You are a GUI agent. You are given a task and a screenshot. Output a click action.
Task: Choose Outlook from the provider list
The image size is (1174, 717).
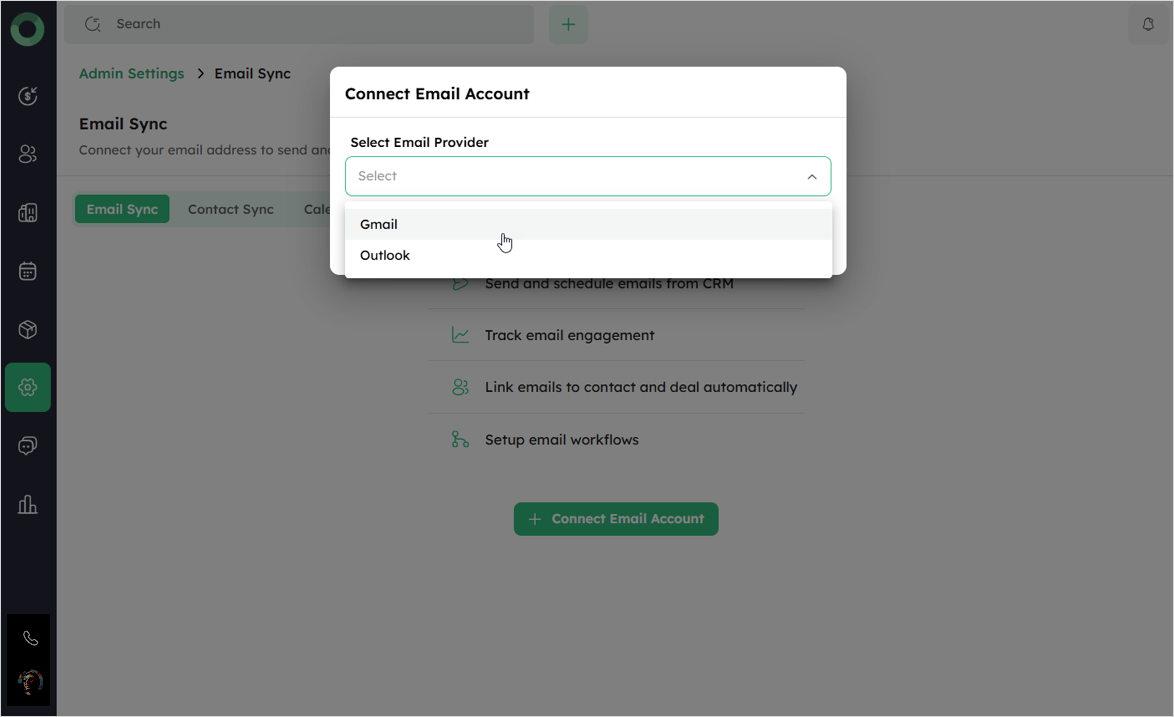point(384,256)
